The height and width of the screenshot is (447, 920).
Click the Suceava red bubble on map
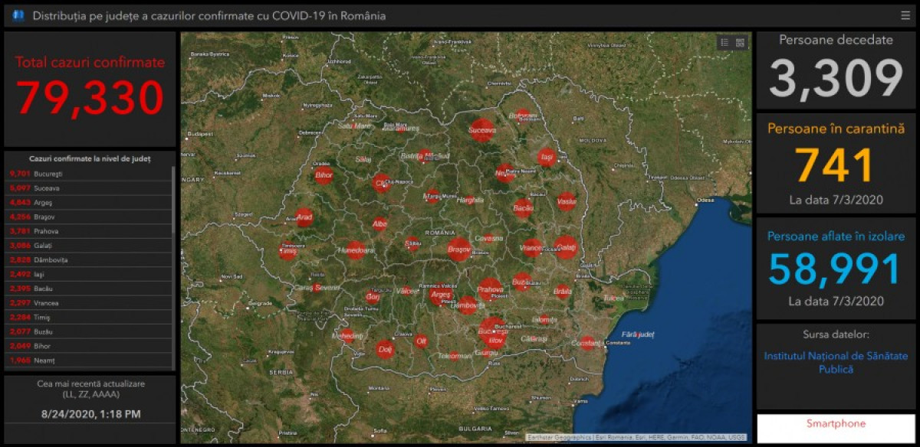pos(482,130)
